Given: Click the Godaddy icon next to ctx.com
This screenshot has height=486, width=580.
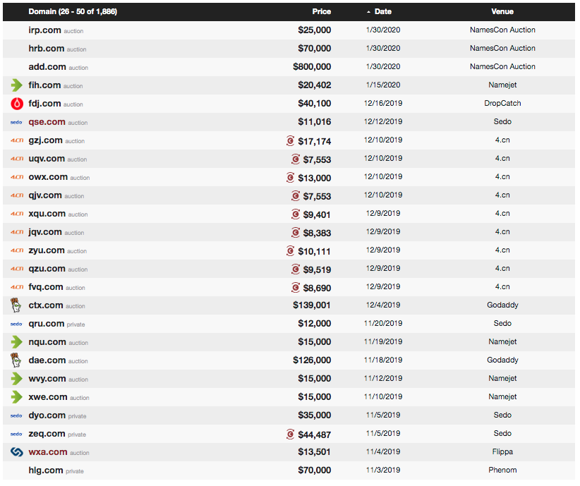Looking at the screenshot, I should (17, 305).
